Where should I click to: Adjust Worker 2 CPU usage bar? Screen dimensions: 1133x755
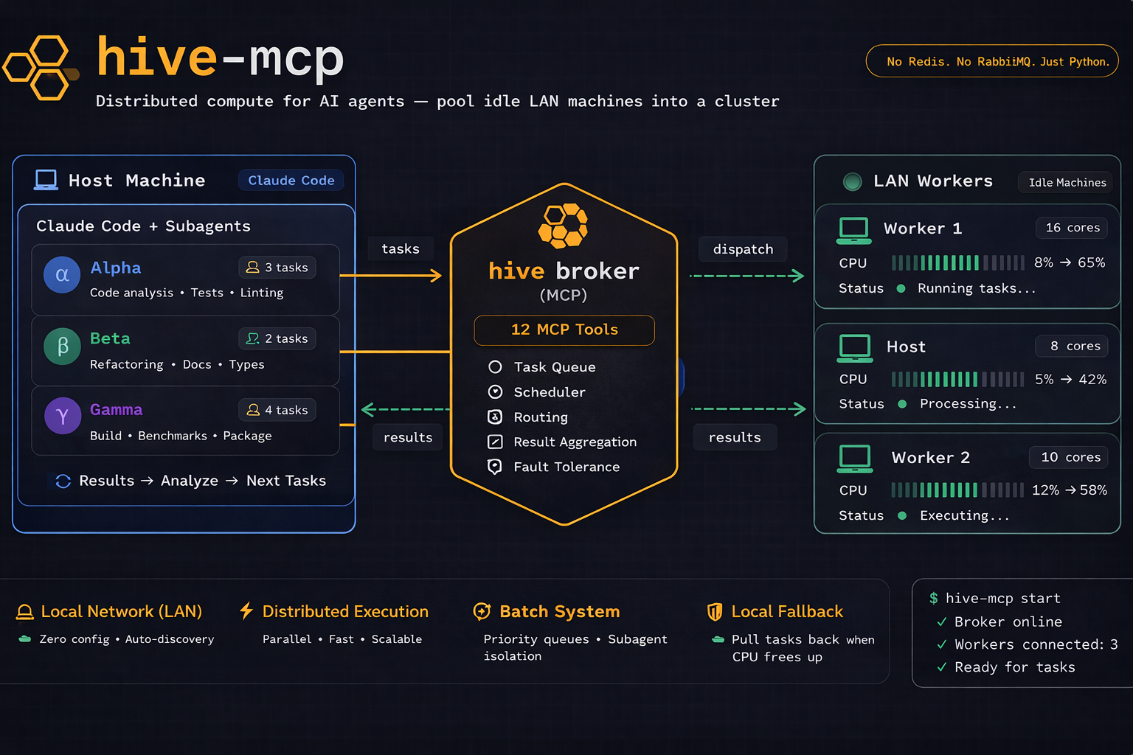tap(957, 490)
